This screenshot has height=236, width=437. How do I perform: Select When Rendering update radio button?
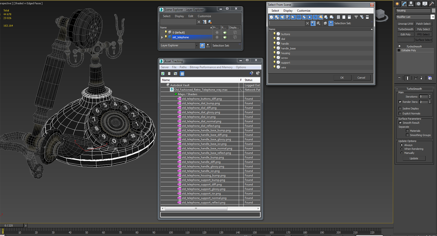pos(402,149)
